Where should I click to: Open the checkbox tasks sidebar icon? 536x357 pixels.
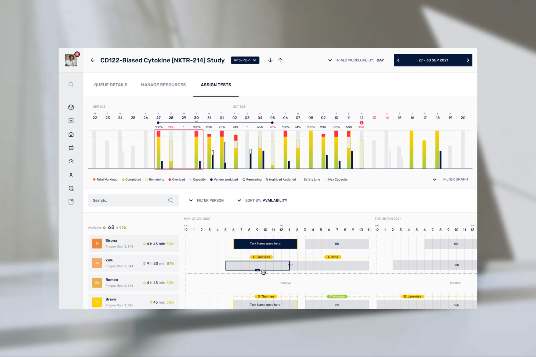pyautogui.click(x=71, y=121)
